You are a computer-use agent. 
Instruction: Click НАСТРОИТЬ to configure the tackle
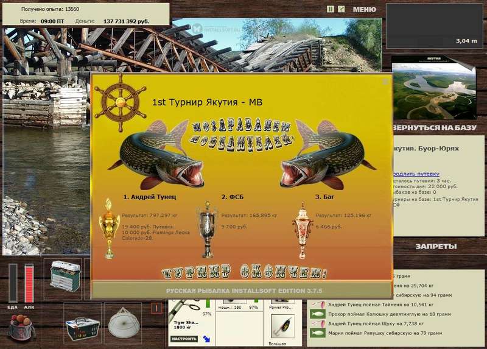(x=184, y=339)
